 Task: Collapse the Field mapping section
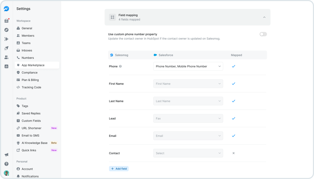(x=264, y=17)
